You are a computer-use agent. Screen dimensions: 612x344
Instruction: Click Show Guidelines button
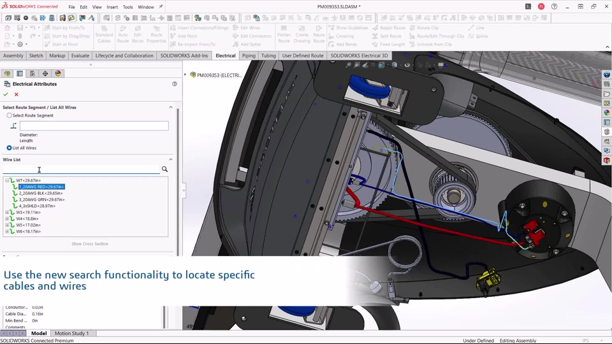click(348, 27)
